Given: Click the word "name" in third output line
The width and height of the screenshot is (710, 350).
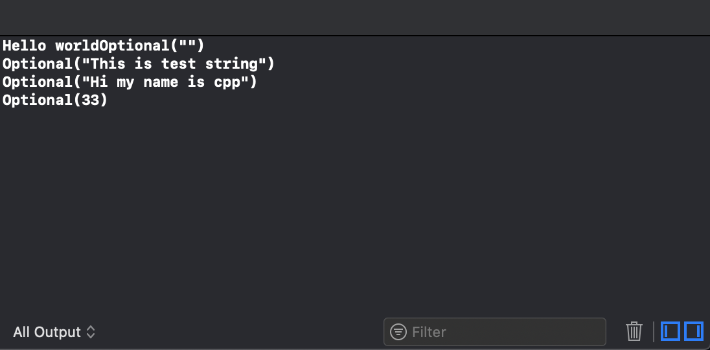Looking at the screenshot, I should pyautogui.click(x=161, y=82).
